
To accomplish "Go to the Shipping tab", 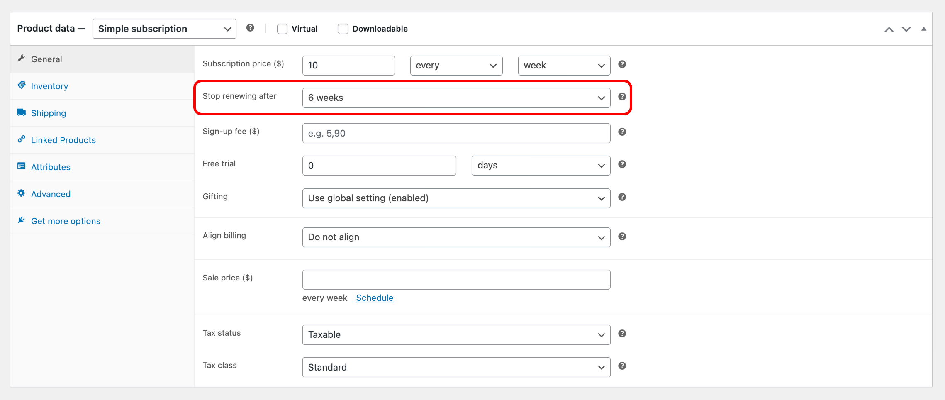I will pyautogui.click(x=102, y=113).
